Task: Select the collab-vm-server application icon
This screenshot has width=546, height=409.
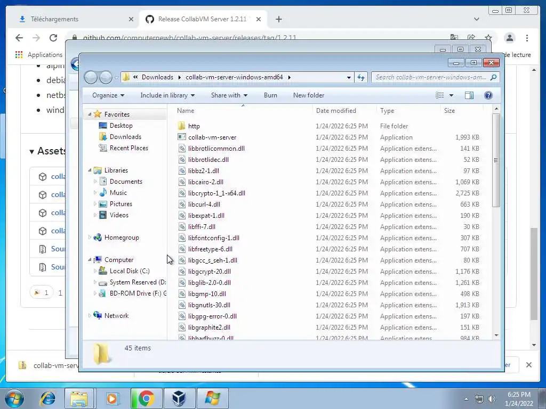Action: [x=181, y=137]
